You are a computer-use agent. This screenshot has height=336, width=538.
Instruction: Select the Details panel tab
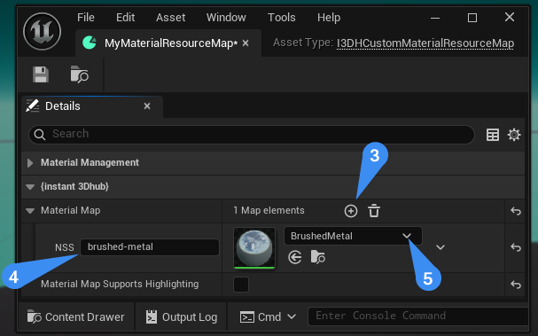pyautogui.click(x=92, y=106)
